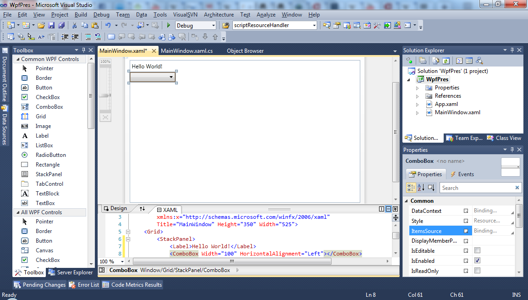This screenshot has width=528, height=300.
Task: Click property marker next to DisplayMemberPath
Action: pos(466,241)
